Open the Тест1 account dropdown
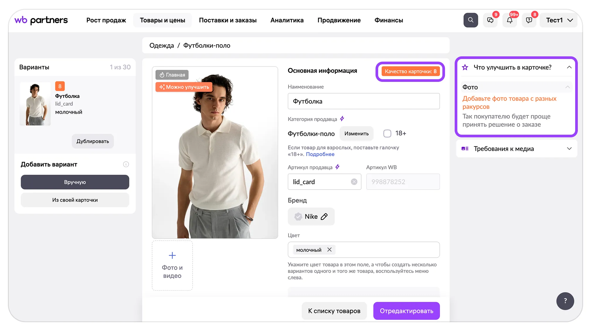This screenshot has height=331, width=591. [x=559, y=20]
